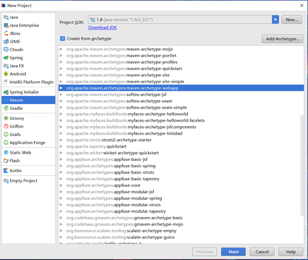Expand appfuse-basic-spring node

click(x=61, y=166)
